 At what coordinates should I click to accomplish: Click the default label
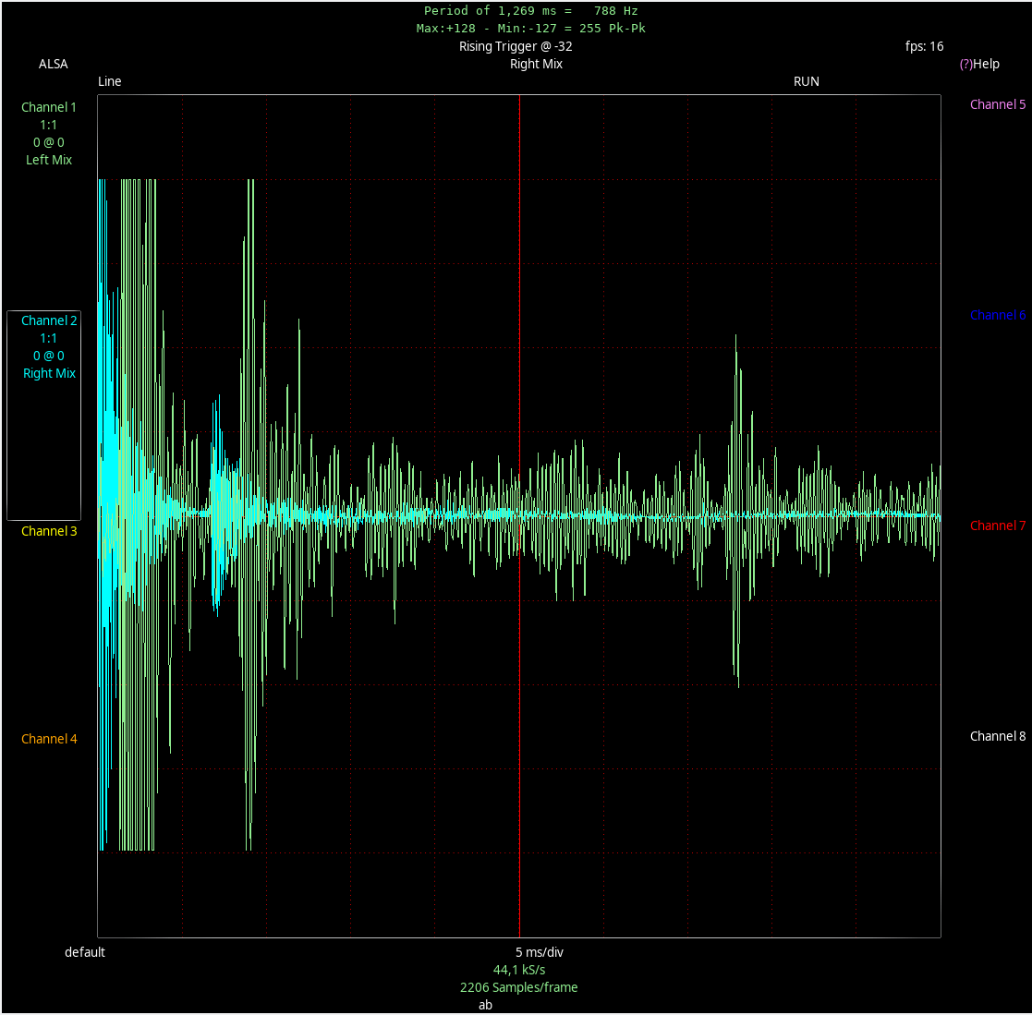tap(85, 952)
